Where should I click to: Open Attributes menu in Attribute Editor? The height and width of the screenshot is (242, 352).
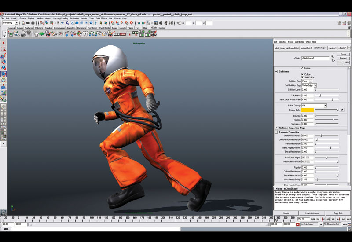tap(299, 42)
